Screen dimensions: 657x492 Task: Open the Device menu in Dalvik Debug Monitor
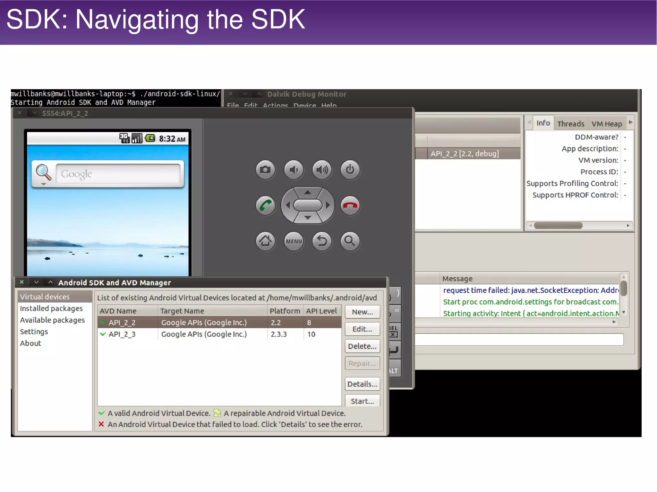tap(305, 105)
